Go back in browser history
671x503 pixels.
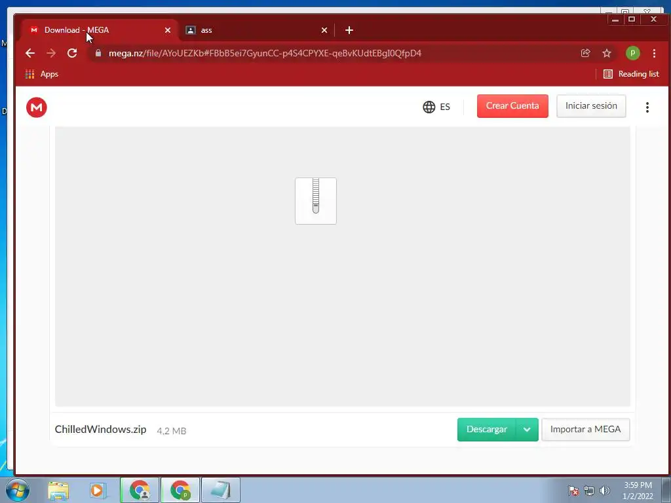point(30,53)
